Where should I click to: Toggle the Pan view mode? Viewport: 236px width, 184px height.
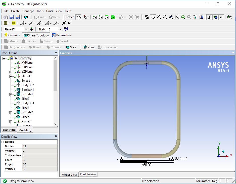pos(153,17)
